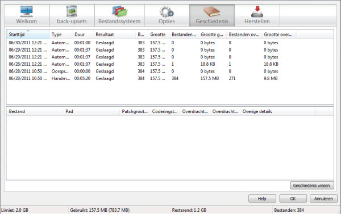
Task: Click the 271 transferred files cell
Action: tap(232, 78)
